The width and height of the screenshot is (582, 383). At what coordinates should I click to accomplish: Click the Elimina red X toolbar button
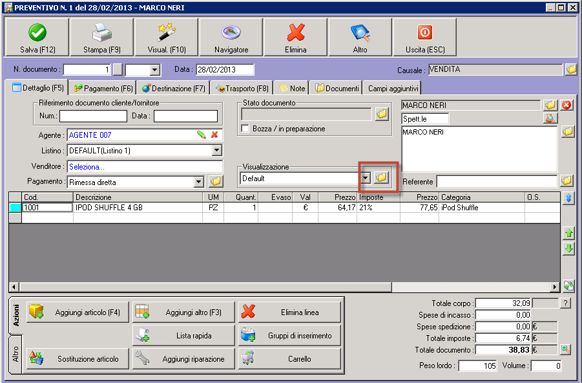tap(295, 38)
